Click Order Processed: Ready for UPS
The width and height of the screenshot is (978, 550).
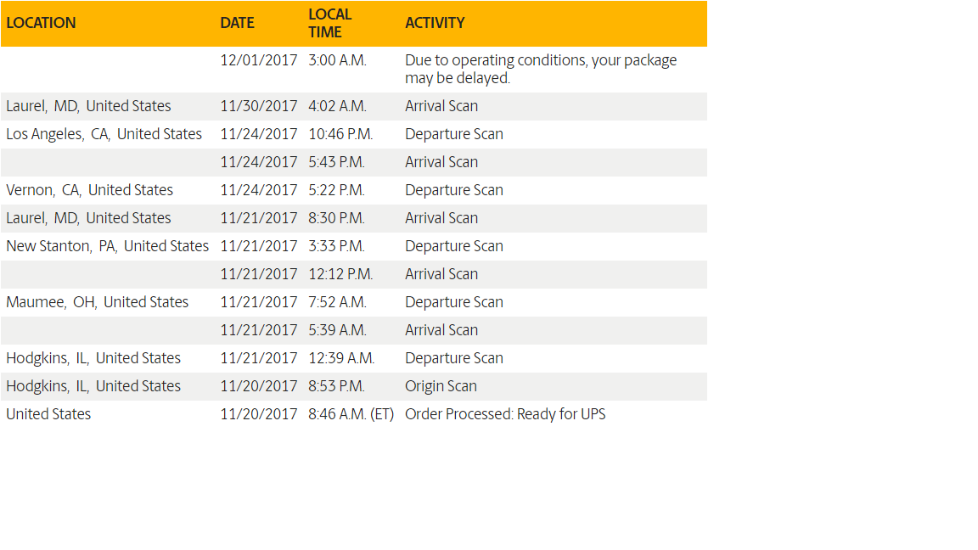click(505, 414)
